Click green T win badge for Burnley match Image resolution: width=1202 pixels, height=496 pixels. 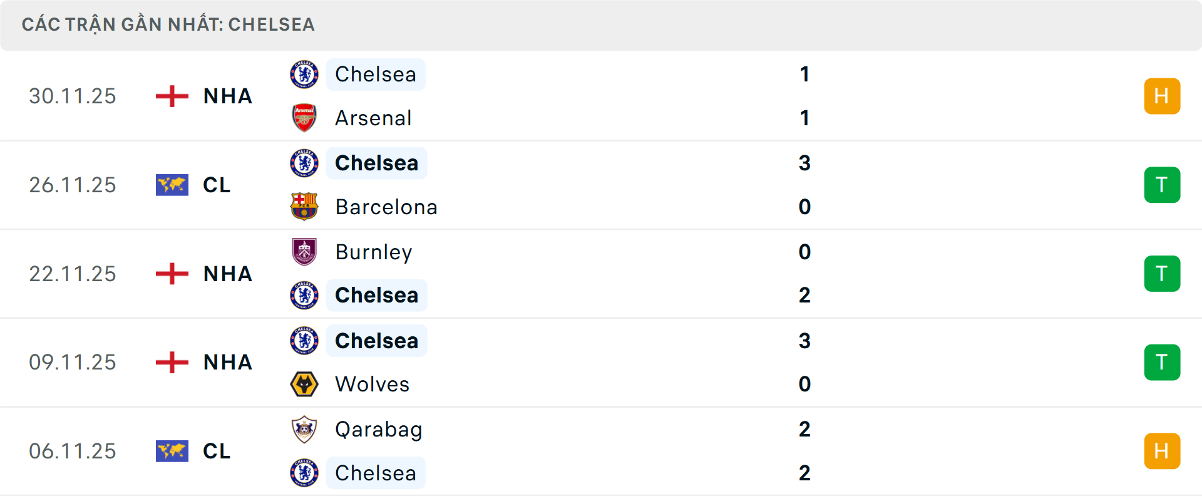1162,274
